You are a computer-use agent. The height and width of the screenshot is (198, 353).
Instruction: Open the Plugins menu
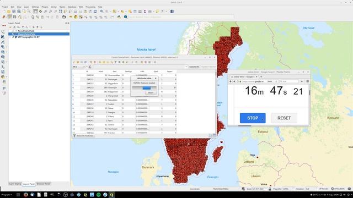45,7
